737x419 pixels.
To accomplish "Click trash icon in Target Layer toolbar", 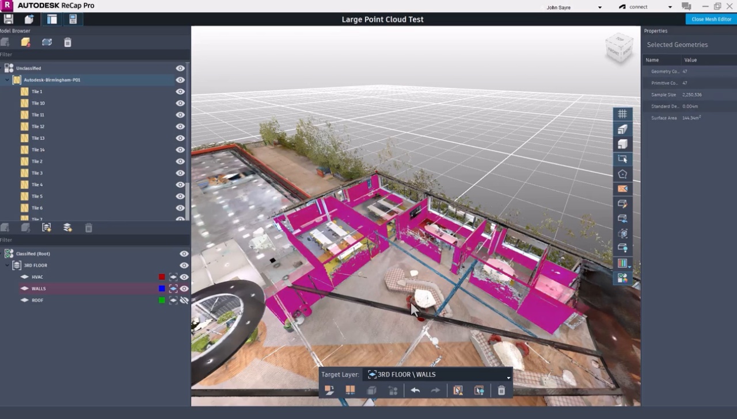I will pos(502,391).
